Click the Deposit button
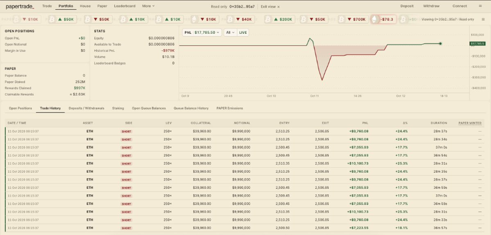Screen dimensions: 491x235 click(x=407, y=6)
